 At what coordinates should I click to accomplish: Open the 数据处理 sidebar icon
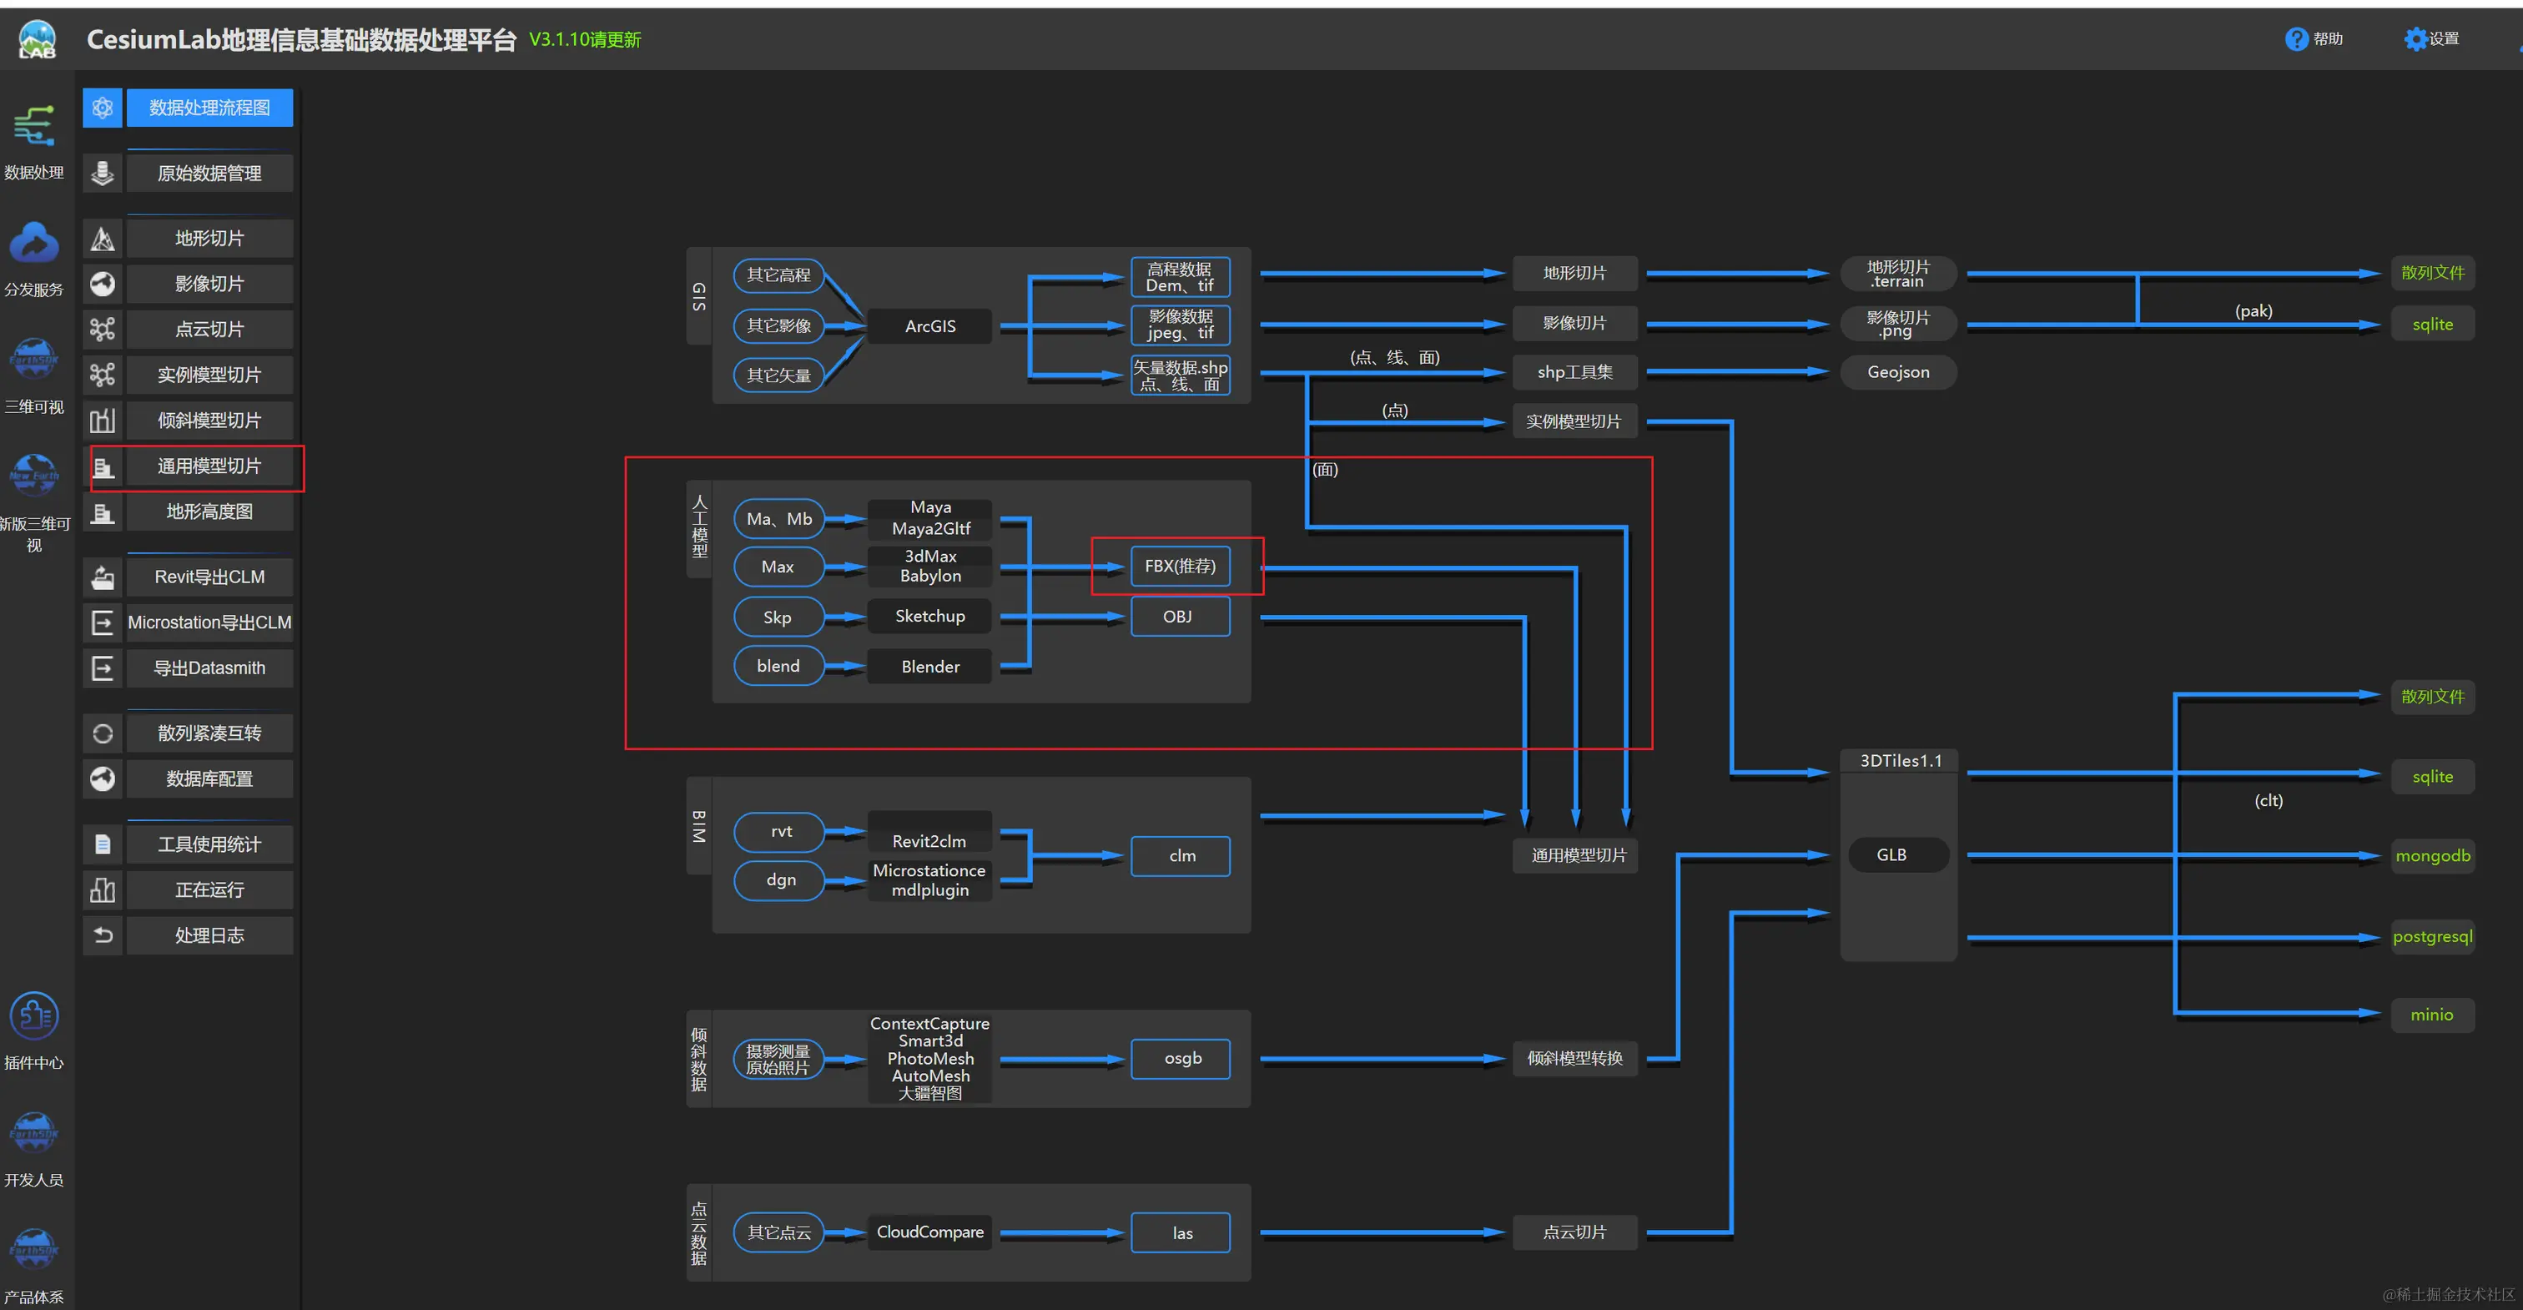point(34,128)
